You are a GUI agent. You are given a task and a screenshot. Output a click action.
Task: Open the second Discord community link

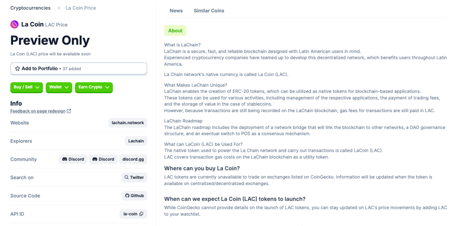coord(103,159)
